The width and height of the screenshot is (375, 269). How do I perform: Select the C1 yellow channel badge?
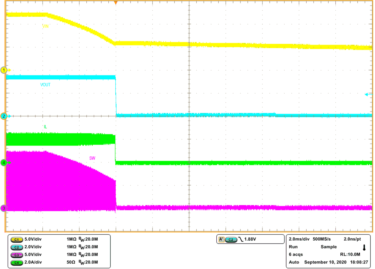point(16,240)
